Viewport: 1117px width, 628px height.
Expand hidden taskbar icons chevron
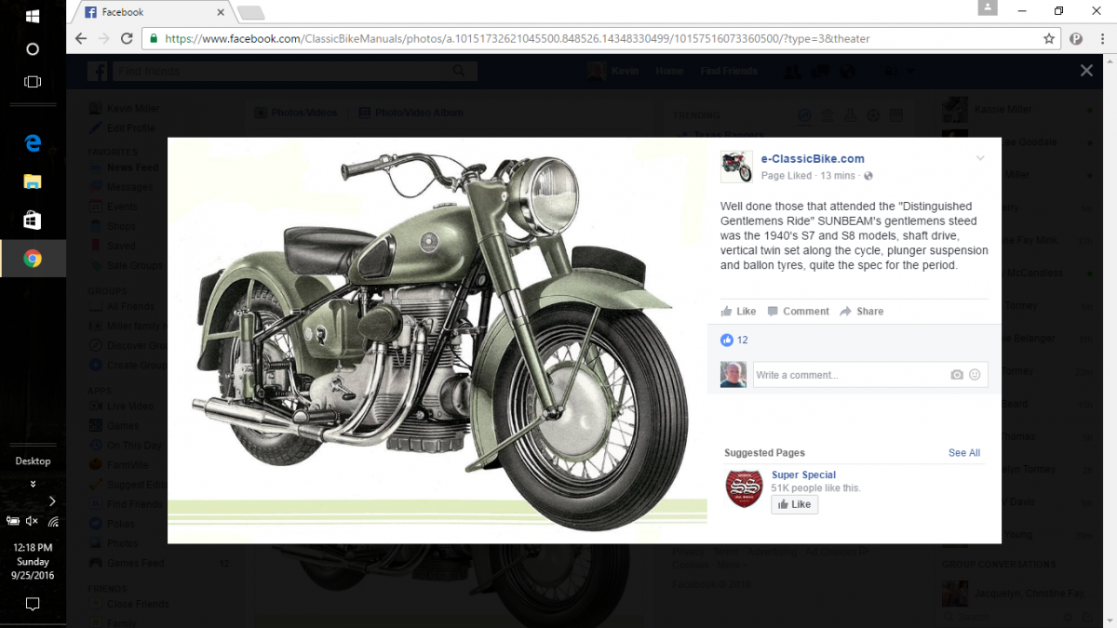pyautogui.click(x=52, y=501)
